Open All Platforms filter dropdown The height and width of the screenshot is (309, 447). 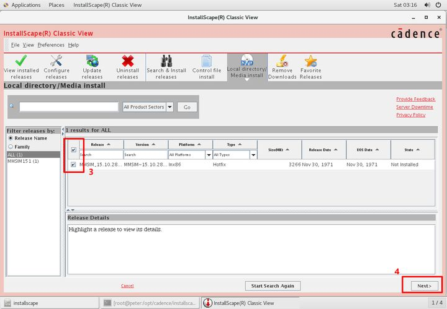click(x=190, y=155)
